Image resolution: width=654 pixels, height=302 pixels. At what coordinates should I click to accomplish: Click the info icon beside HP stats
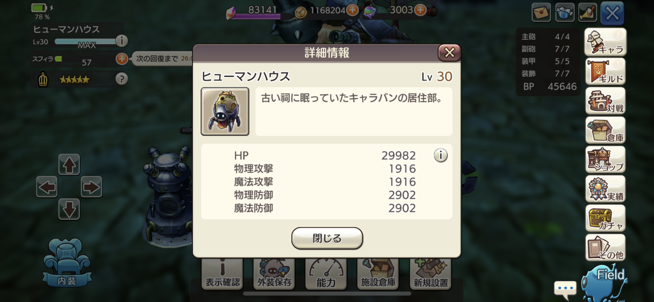[441, 155]
